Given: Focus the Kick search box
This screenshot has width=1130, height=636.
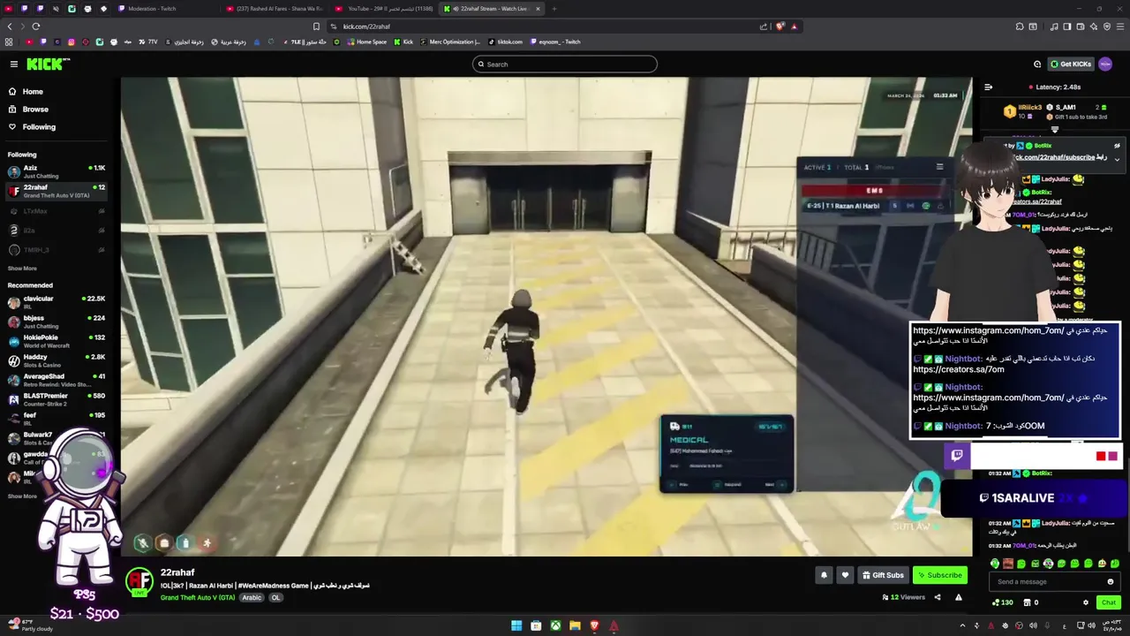Looking at the screenshot, I should [565, 64].
